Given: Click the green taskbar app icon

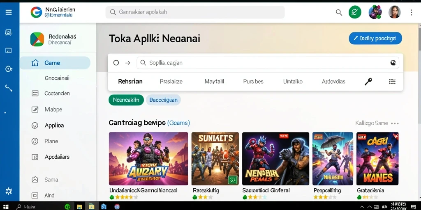Looking at the screenshot, I should 67,207.
